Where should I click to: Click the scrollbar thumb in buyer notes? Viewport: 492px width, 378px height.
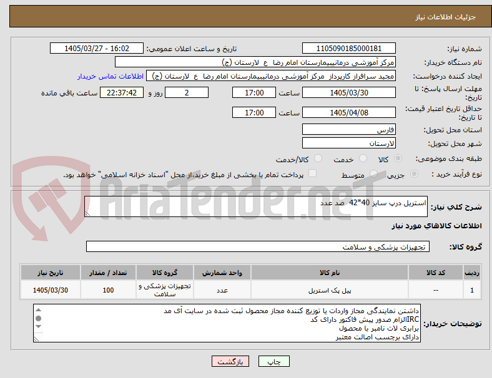[x=38, y=319]
